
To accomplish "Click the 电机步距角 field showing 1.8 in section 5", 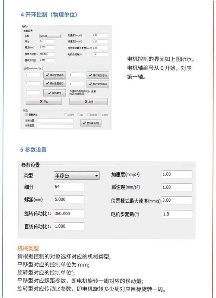I will point(177,214).
